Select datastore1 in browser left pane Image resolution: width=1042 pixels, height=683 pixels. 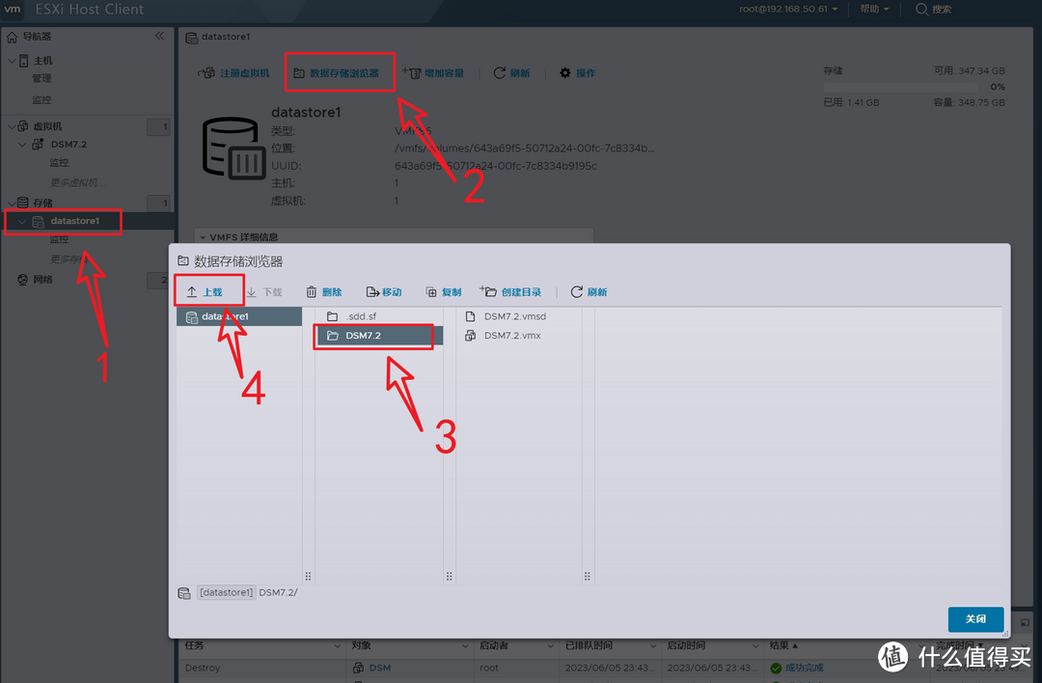pyautogui.click(x=239, y=316)
